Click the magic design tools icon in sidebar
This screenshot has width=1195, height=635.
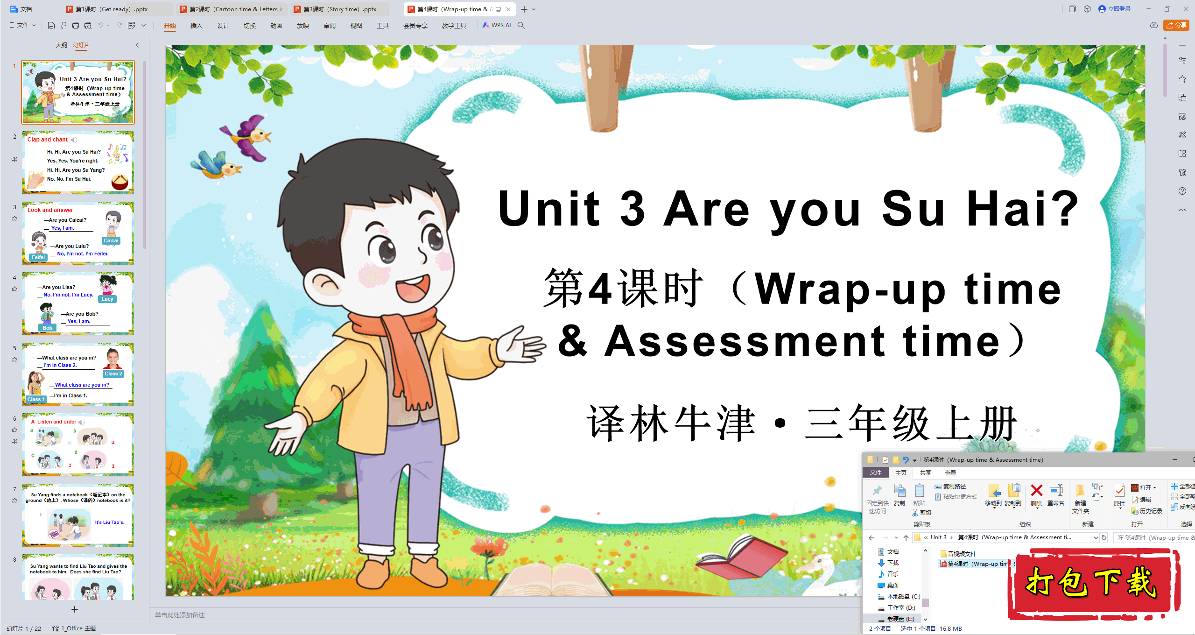(x=1182, y=135)
